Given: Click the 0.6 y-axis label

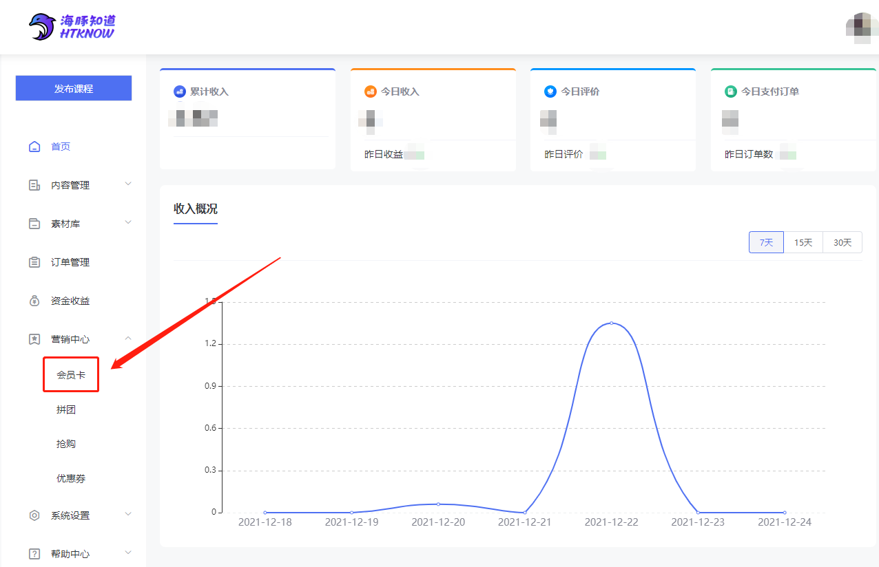Looking at the screenshot, I should coord(210,428).
